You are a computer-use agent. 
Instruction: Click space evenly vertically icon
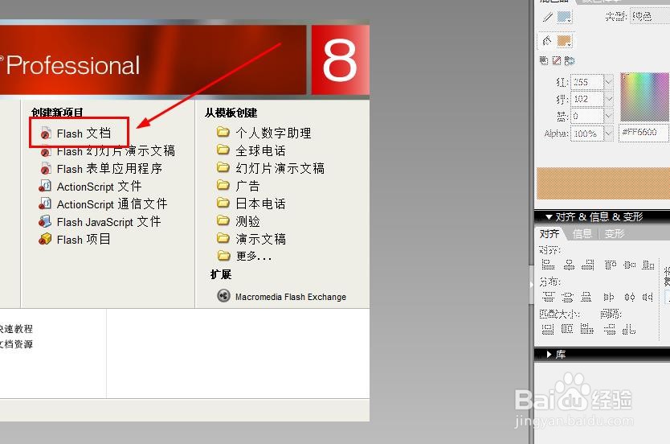[x=610, y=328]
